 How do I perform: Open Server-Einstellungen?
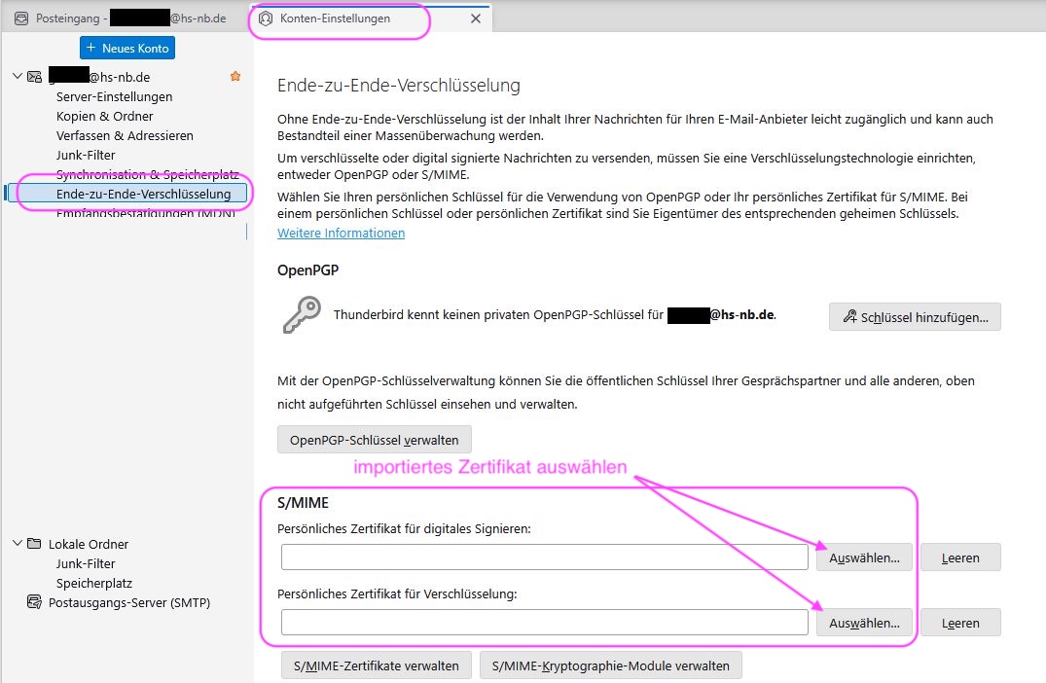[x=114, y=96]
